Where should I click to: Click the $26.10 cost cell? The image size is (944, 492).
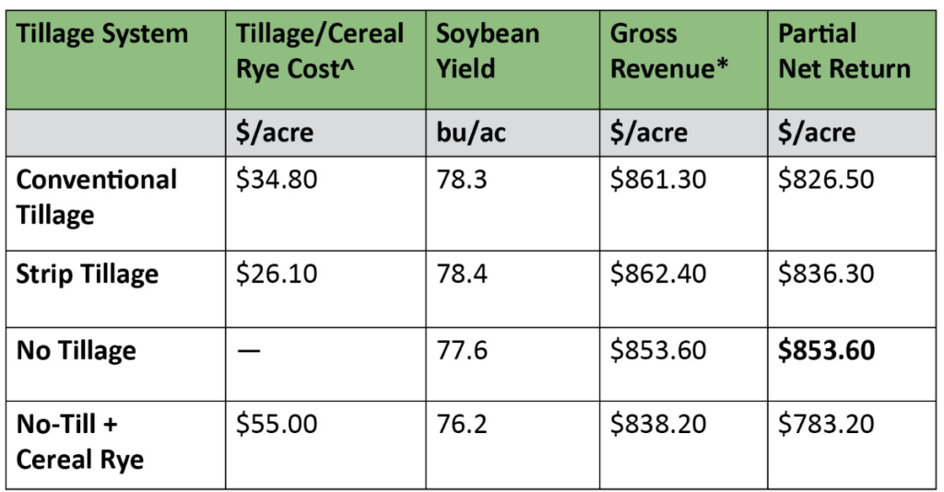click(x=277, y=275)
